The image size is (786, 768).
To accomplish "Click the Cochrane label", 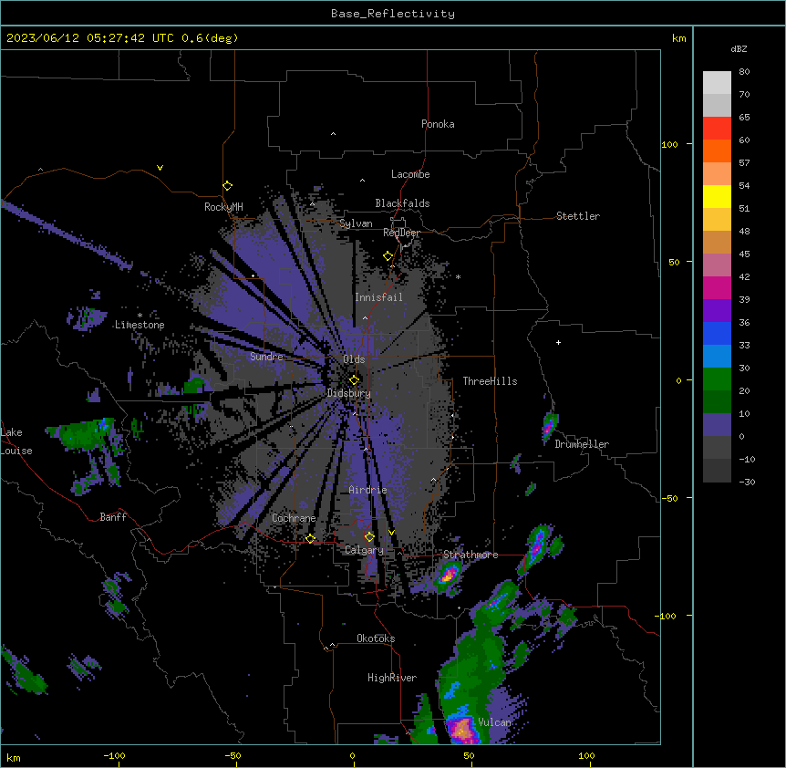I will [x=294, y=518].
